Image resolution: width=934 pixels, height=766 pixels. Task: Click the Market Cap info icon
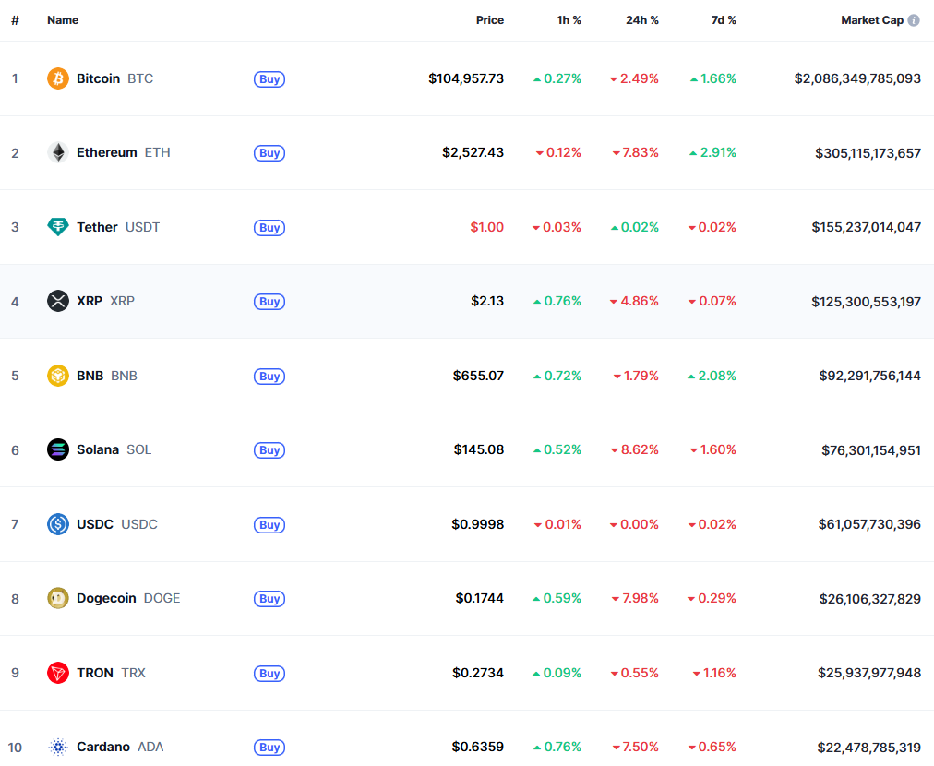[914, 20]
